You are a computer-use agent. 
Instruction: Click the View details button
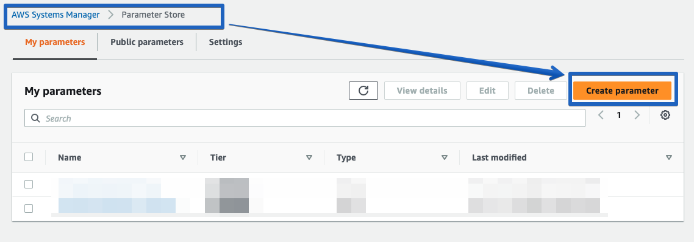pyautogui.click(x=422, y=91)
